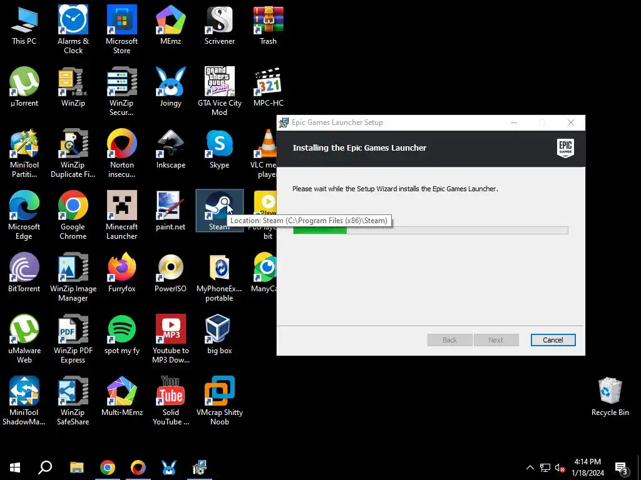Select the Norton insecu... desktop icon
This screenshot has height=480, width=641.
pos(121,154)
